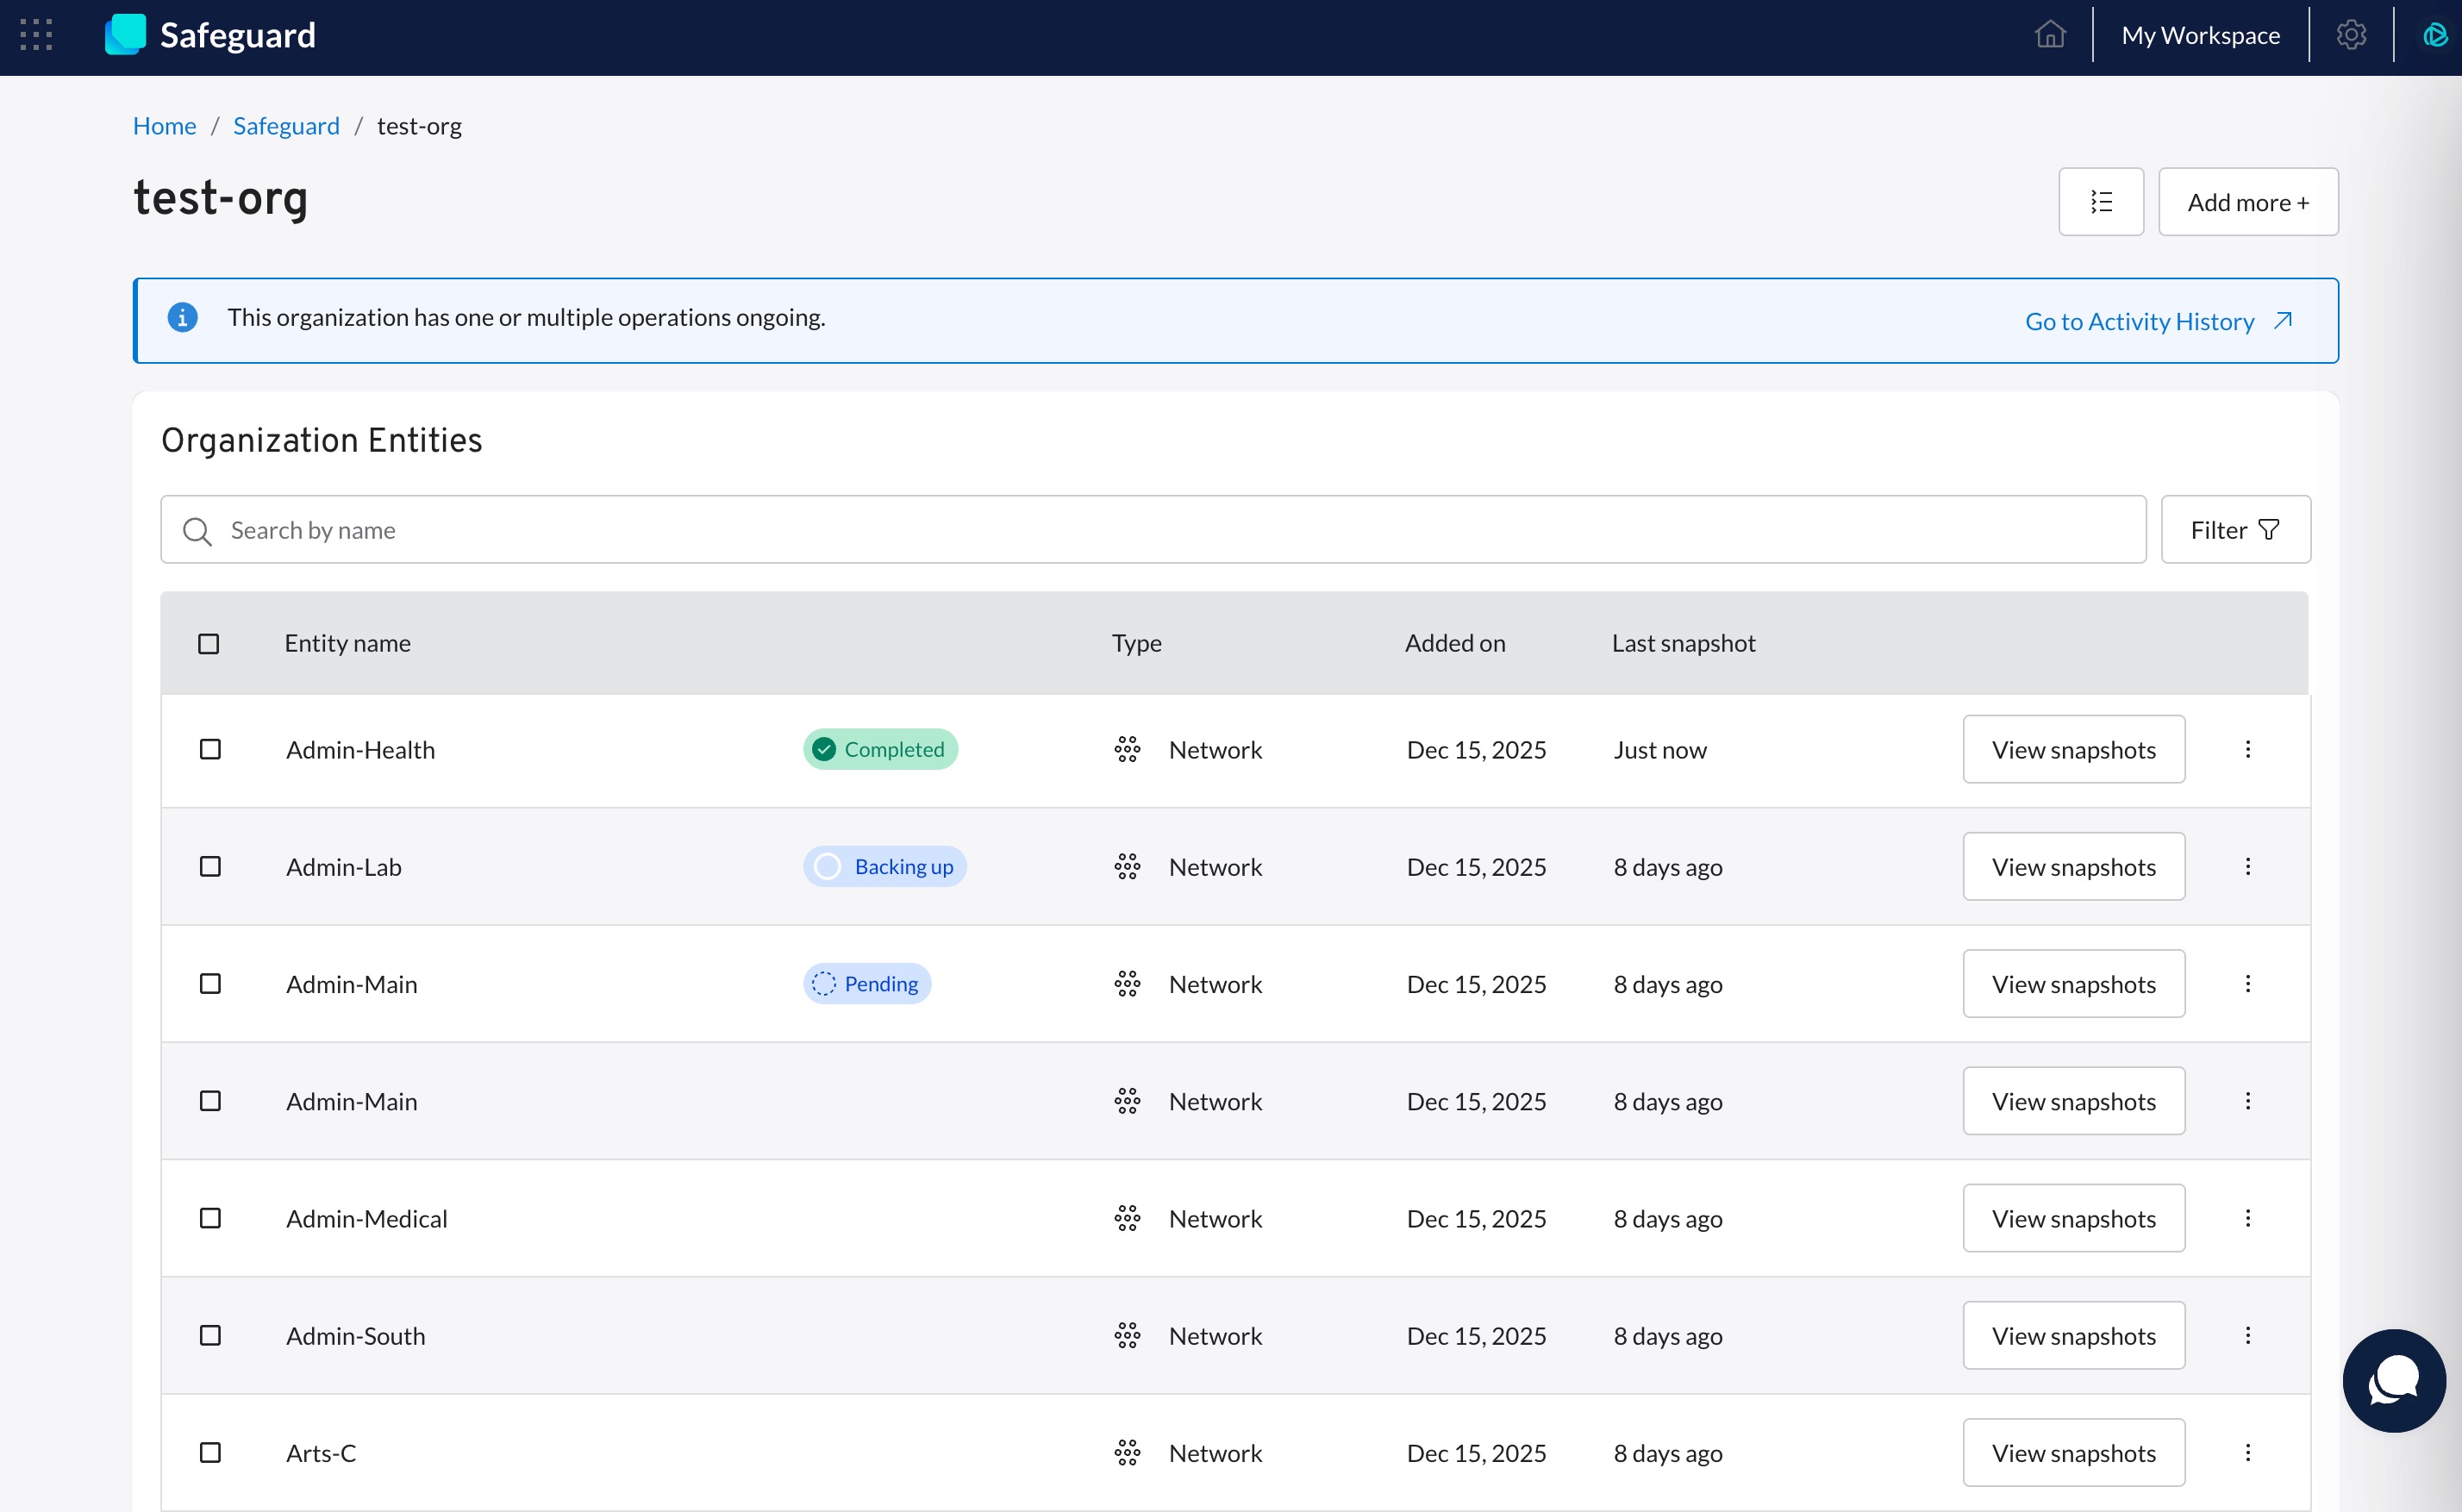Click the info icon in banner
This screenshot has height=1512, width=2462.
182,318
